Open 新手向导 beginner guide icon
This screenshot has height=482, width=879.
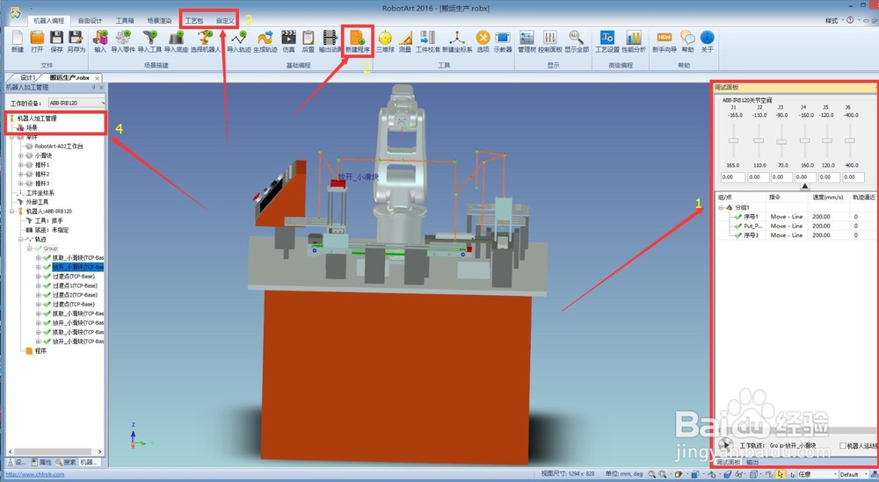coord(665,41)
